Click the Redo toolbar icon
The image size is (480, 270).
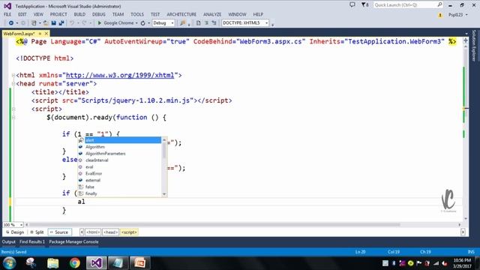[x=84, y=23]
